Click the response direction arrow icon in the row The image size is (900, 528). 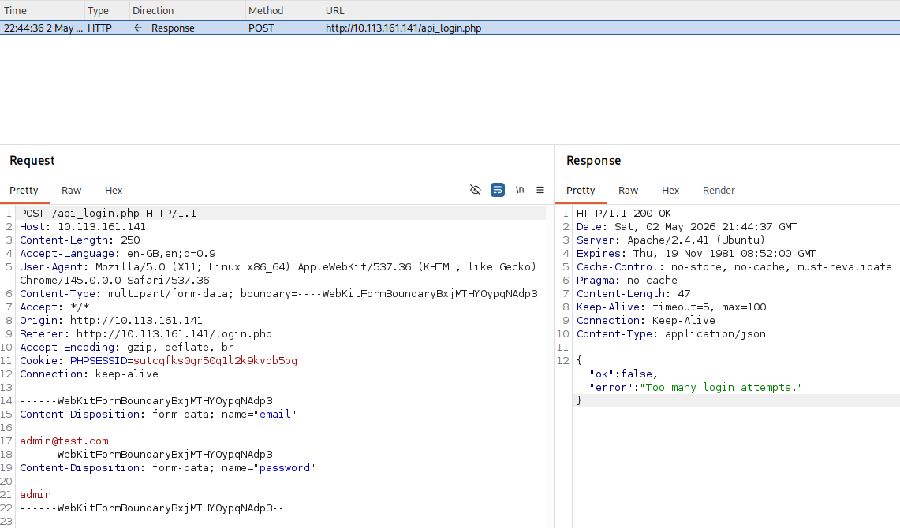(x=138, y=28)
